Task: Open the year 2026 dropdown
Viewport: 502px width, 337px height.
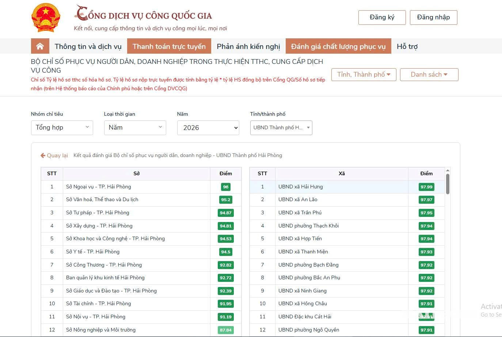Action: coord(208,128)
